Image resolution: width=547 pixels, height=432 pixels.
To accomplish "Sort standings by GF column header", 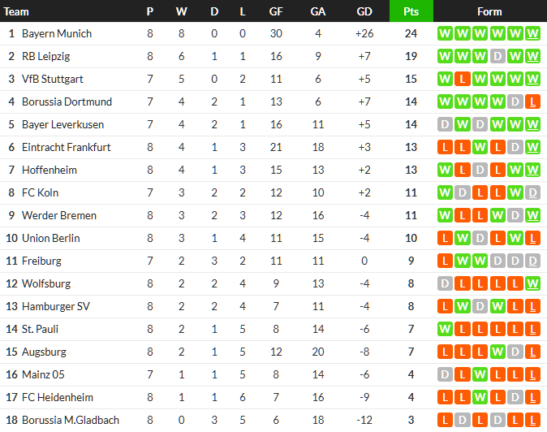I will [276, 11].
